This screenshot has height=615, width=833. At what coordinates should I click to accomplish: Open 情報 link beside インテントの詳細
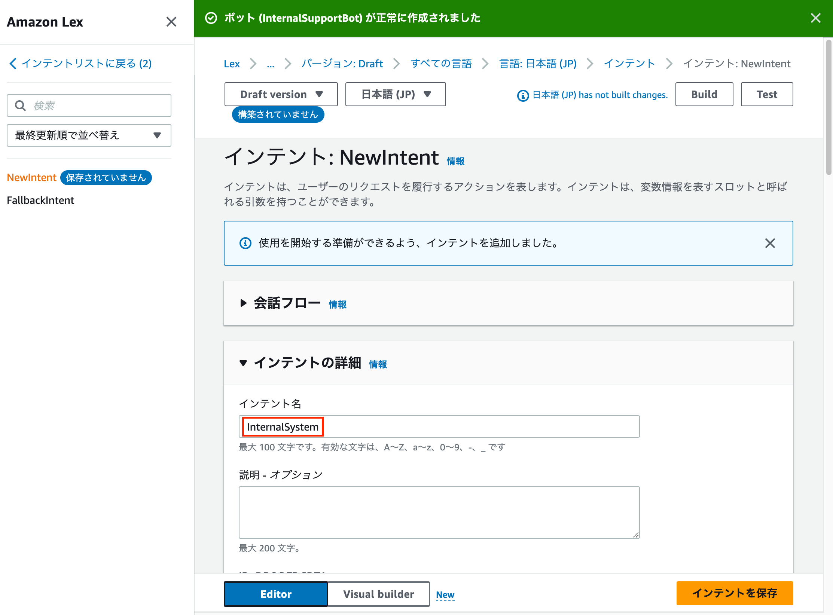pos(378,364)
